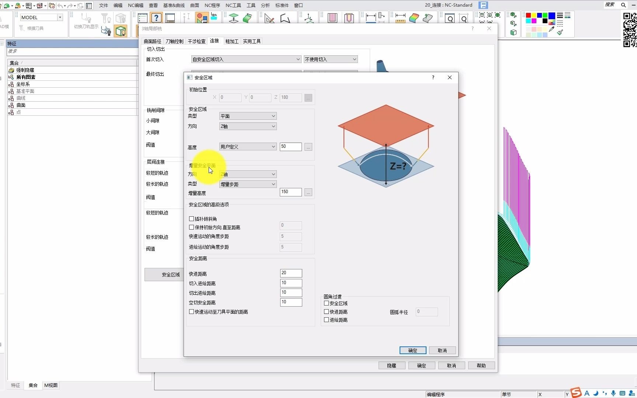637x398 pixels.
Task: Check 安全区域 under 圆角过渡
Action: (x=327, y=303)
